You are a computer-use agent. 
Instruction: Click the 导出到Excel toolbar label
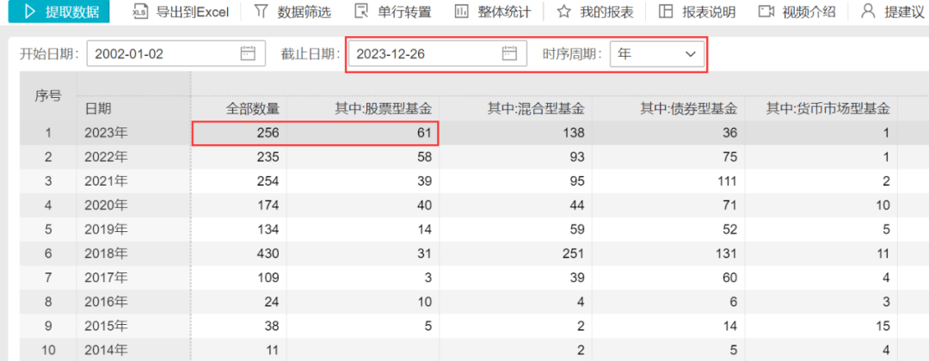pyautogui.click(x=192, y=12)
